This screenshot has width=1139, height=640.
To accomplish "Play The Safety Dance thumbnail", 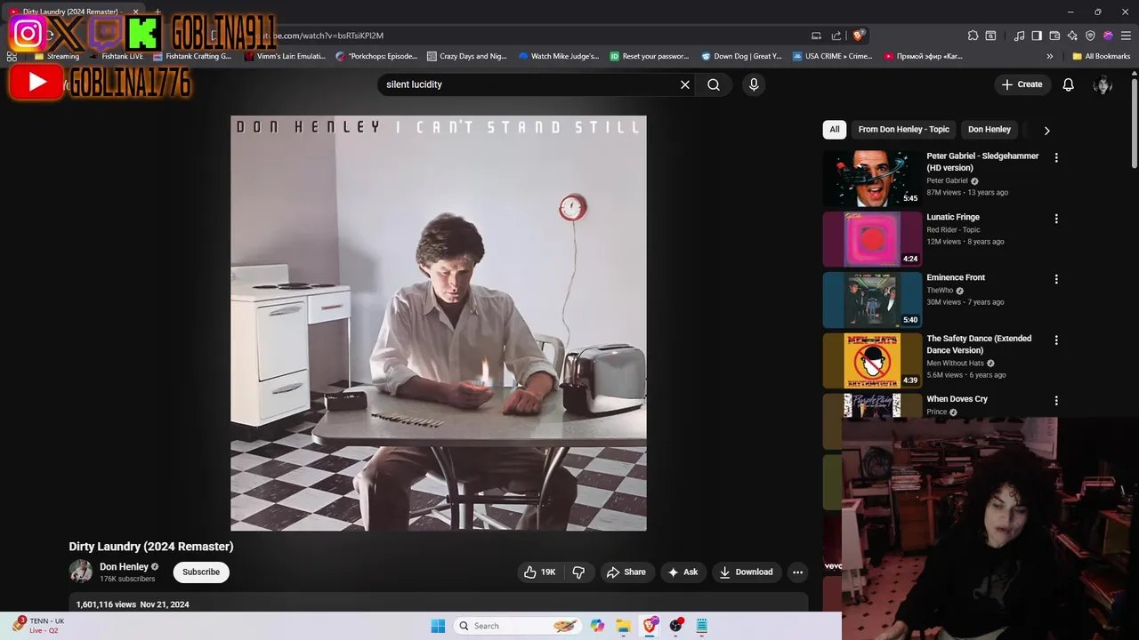I will click(x=872, y=361).
